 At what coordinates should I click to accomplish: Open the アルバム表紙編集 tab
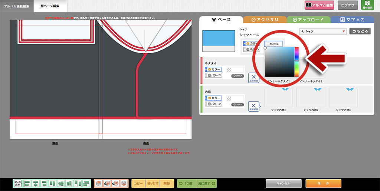(17, 6)
